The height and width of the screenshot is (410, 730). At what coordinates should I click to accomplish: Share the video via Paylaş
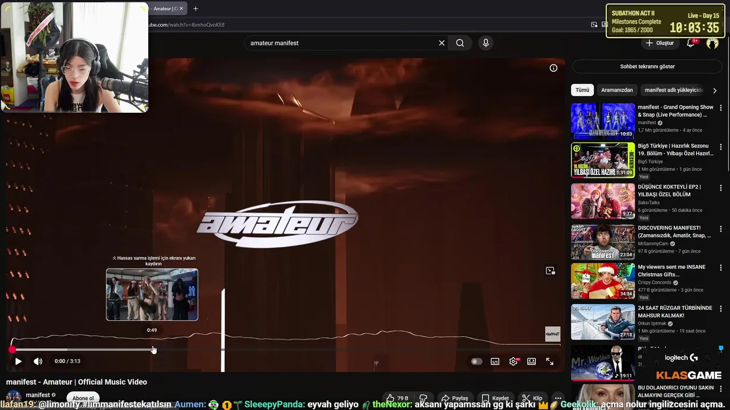click(455, 398)
